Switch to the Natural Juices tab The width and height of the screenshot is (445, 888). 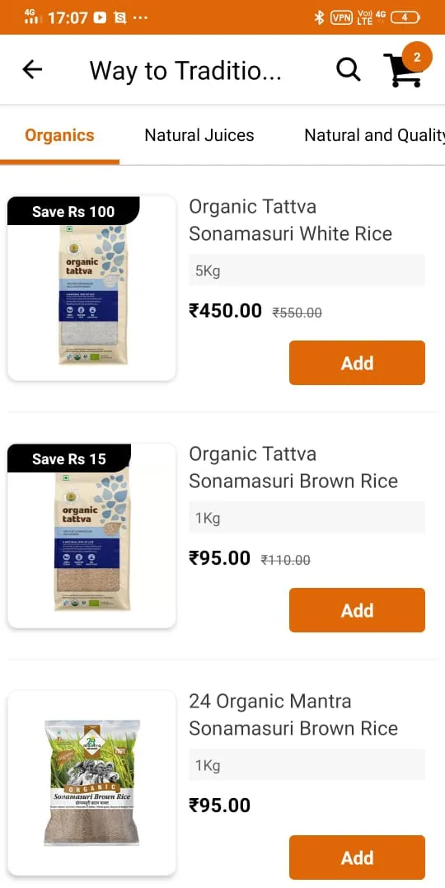199,135
